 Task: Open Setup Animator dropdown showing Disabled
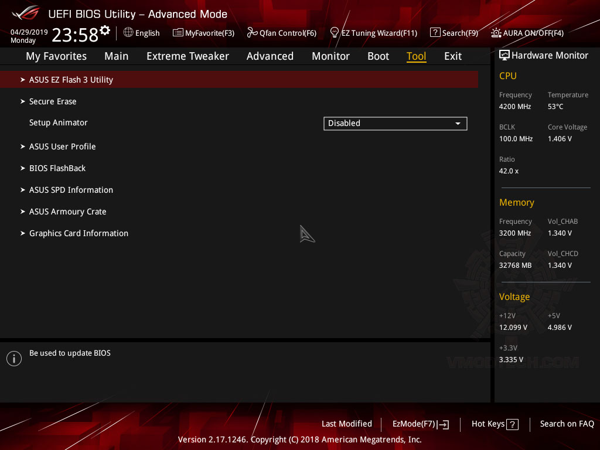point(396,124)
